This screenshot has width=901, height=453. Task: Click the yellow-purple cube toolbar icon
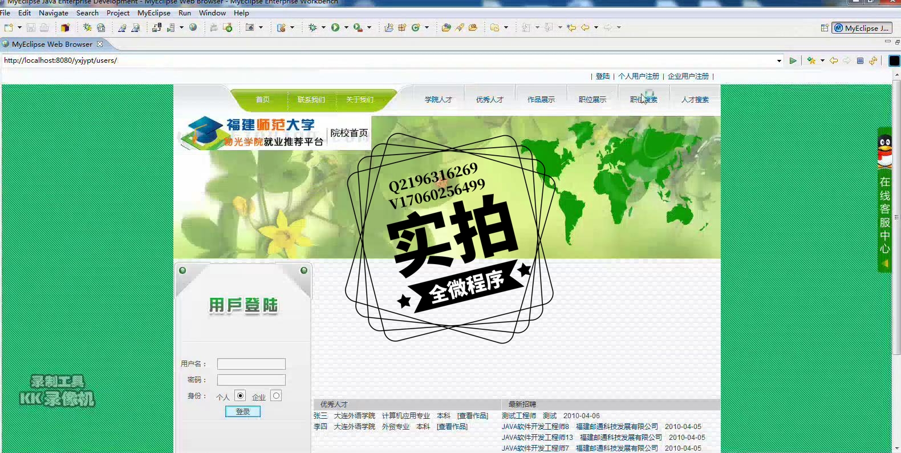click(x=65, y=27)
